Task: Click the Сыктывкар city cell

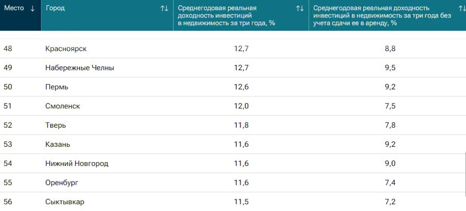Action: [x=65, y=202]
